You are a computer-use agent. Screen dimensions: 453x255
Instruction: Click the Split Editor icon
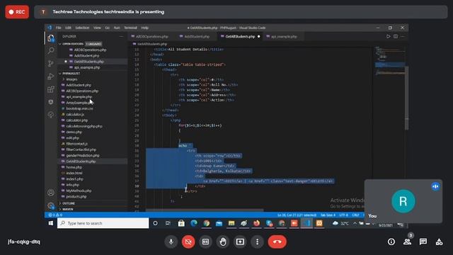396,36
